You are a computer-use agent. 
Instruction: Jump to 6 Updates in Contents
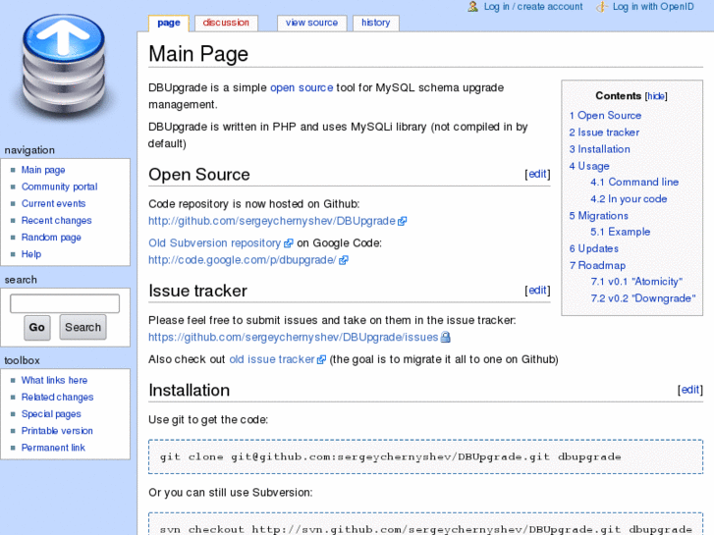pyautogui.click(x=594, y=248)
